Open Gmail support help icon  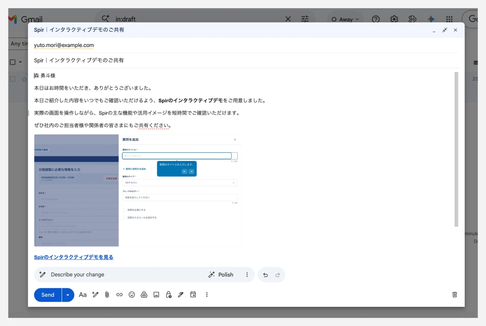[x=376, y=19]
